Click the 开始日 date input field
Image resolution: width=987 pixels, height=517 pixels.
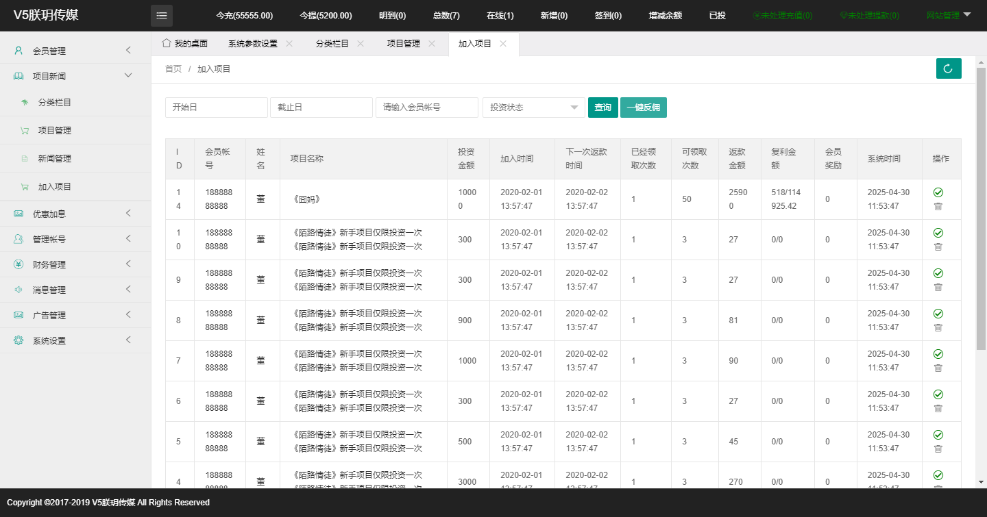216,108
